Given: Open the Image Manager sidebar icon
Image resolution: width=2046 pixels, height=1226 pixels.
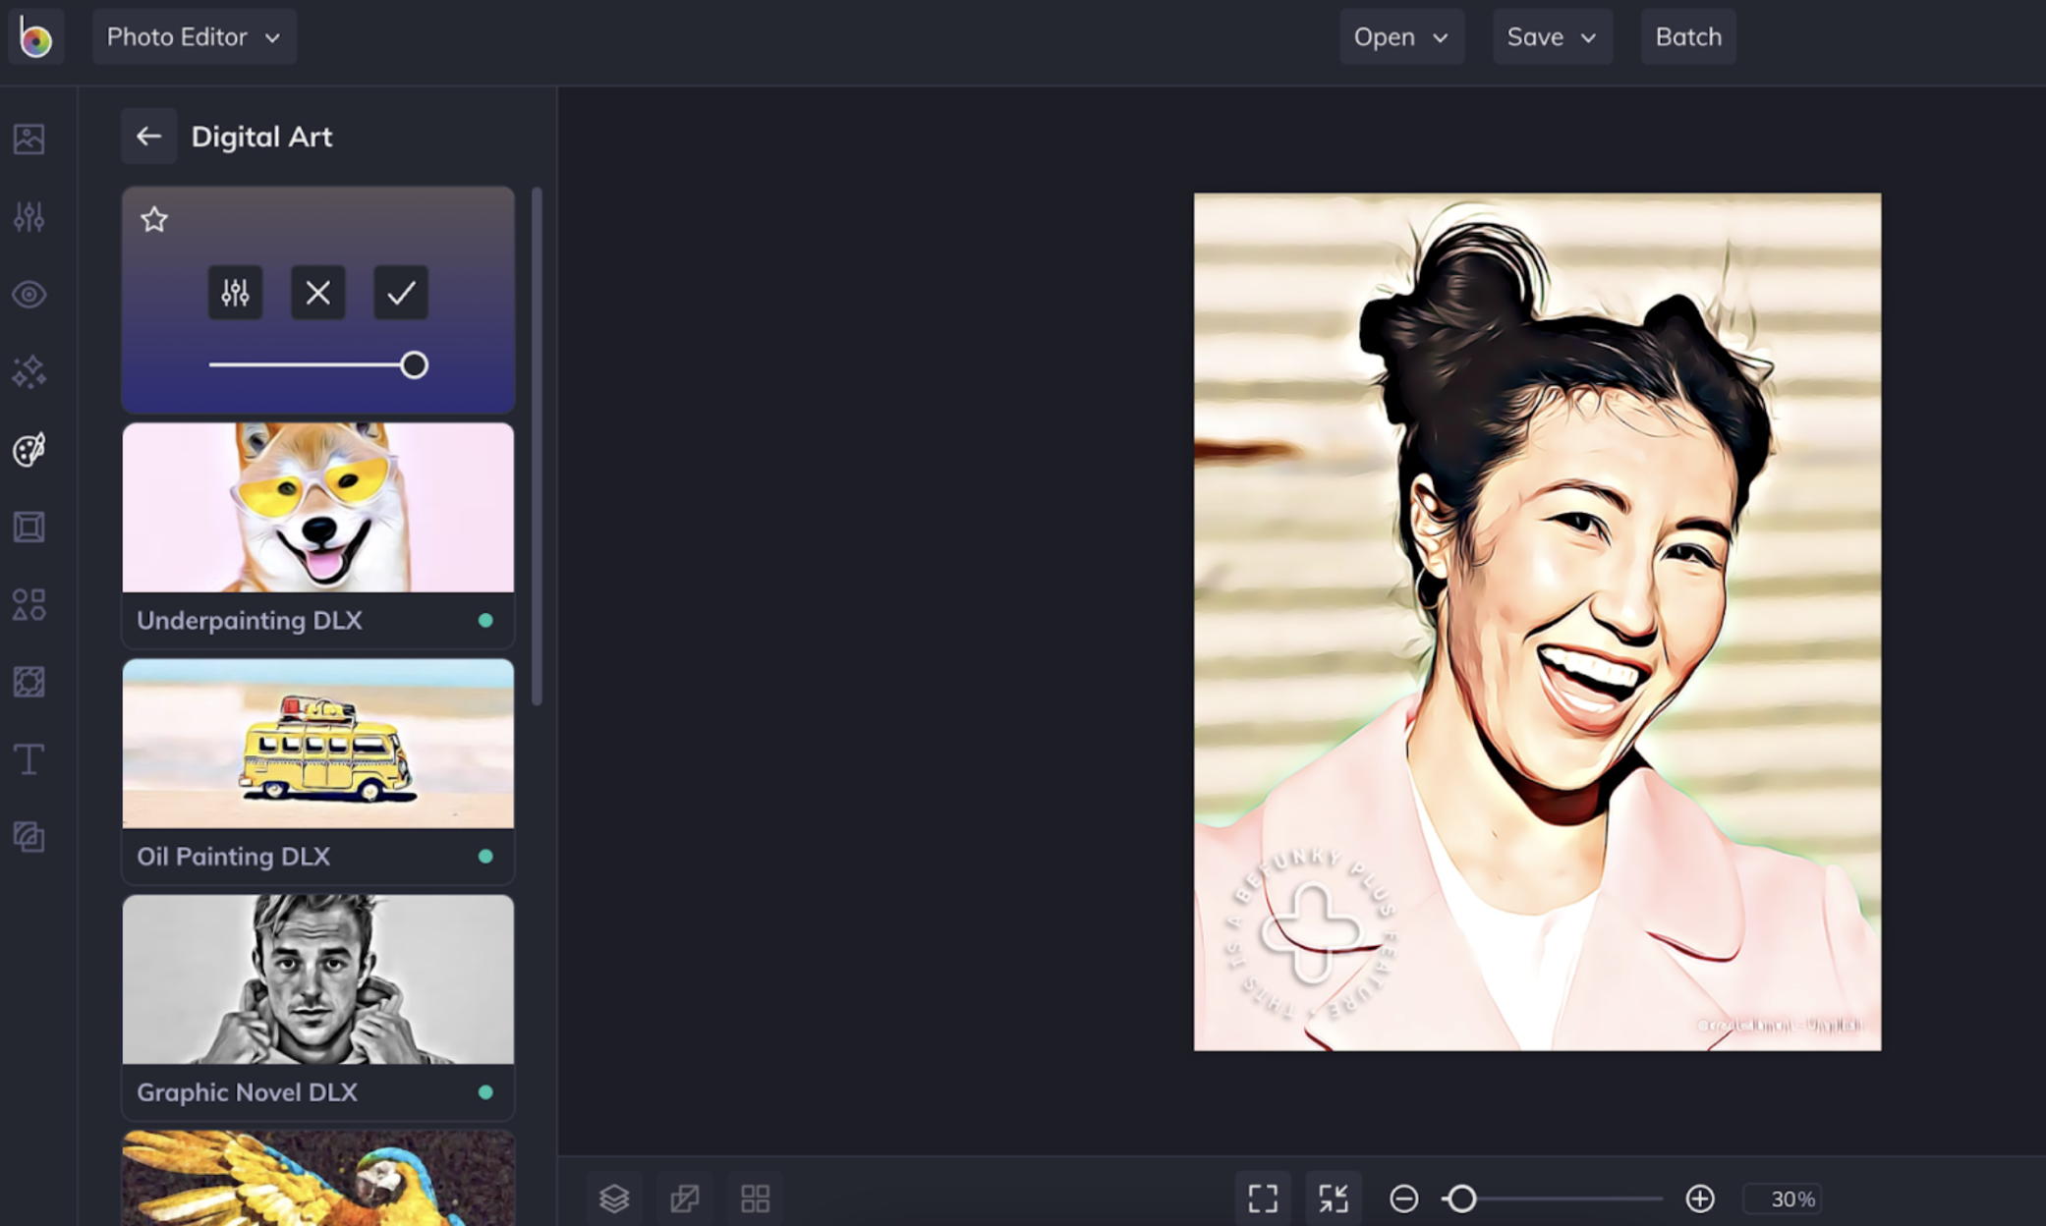Looking at the screenshot, I should (28, 139).
